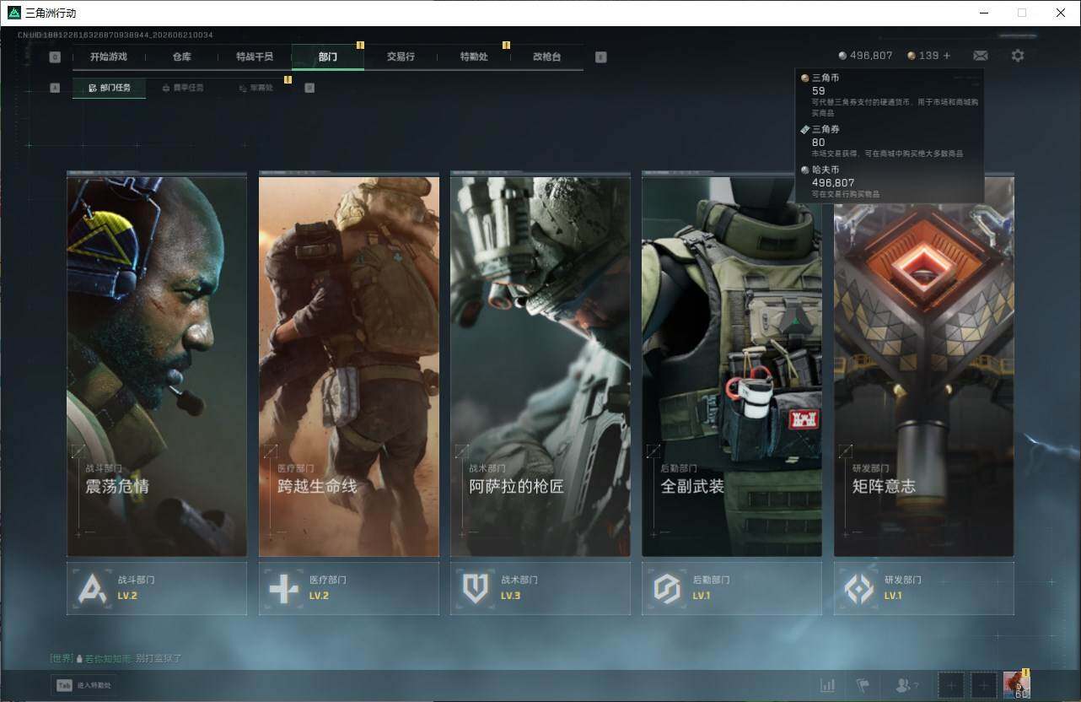Open the player avatar in the bottom bar
This screenshot has width=1081, height=702.
tap(1017, 685)
